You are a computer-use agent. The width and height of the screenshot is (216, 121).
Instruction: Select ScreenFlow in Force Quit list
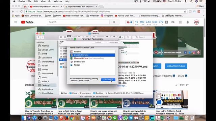coord(92,62)
